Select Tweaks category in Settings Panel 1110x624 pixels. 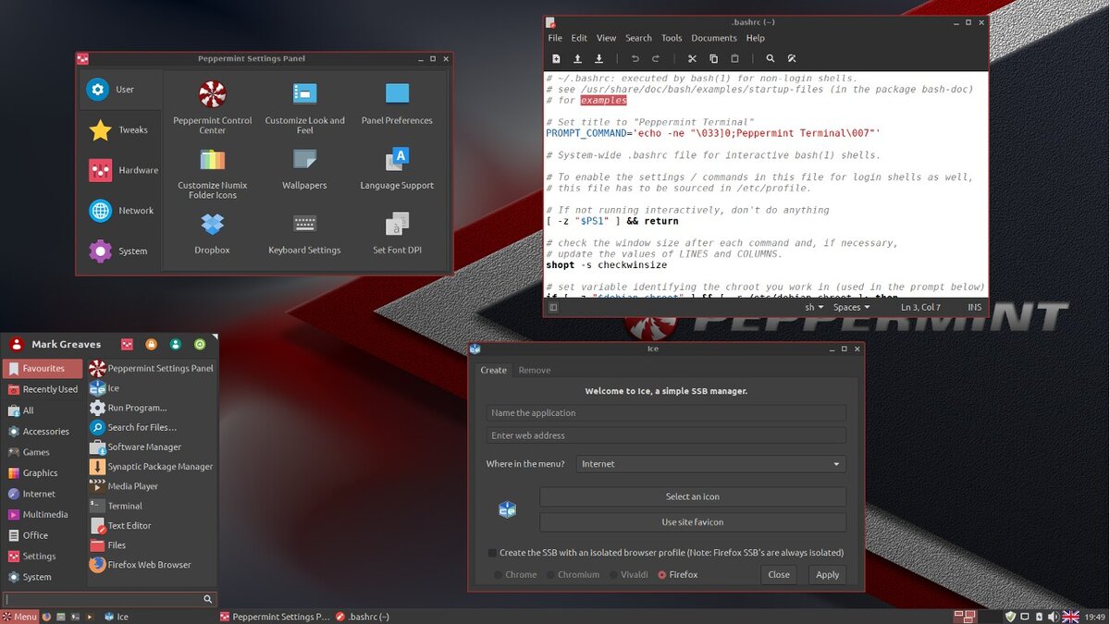coord(119,129)
